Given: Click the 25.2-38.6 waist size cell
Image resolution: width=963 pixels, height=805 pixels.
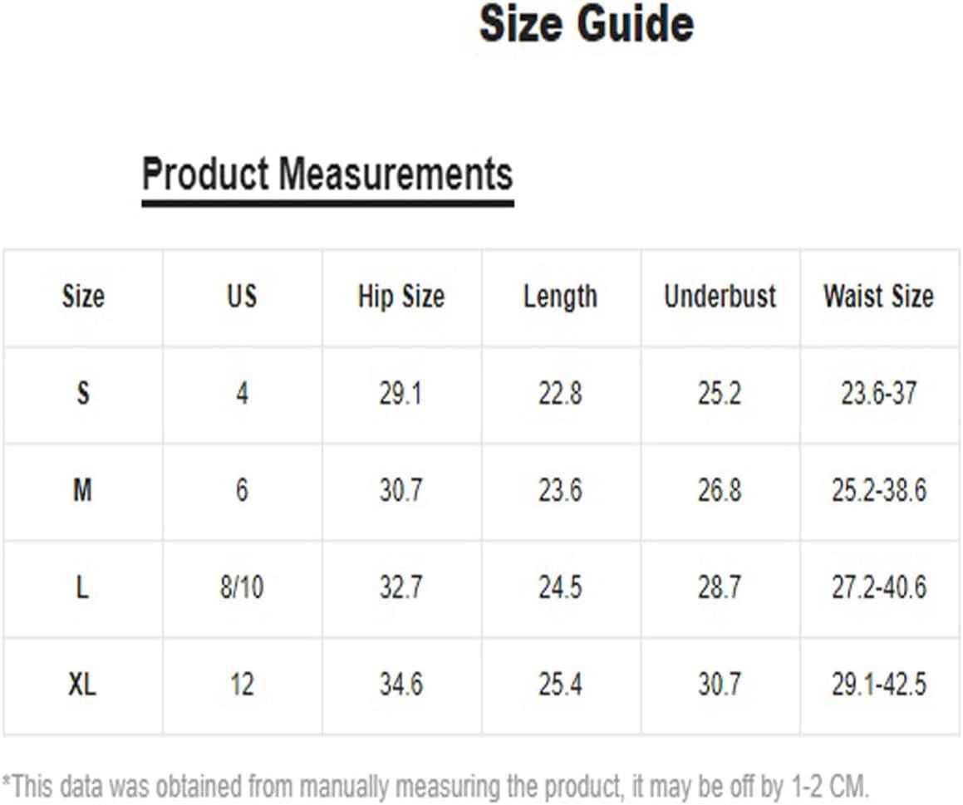Looking at the screenshot, I should 879,490.
